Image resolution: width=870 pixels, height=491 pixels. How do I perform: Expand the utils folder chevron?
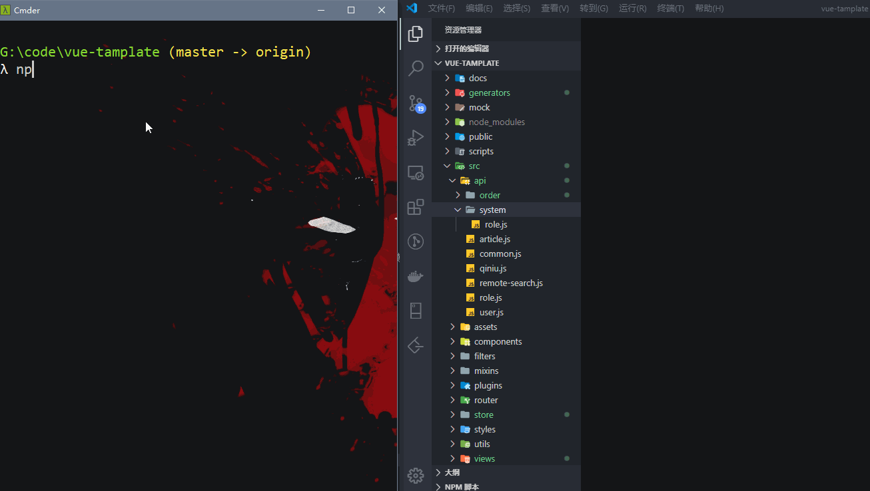(x=453, y=444)
